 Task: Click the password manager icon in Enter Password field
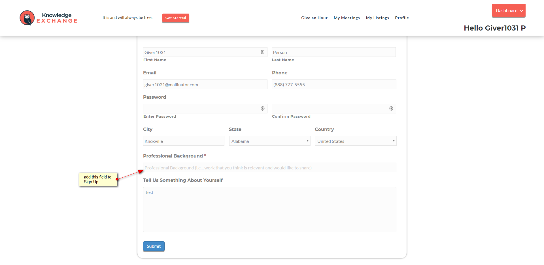(263, 109)
